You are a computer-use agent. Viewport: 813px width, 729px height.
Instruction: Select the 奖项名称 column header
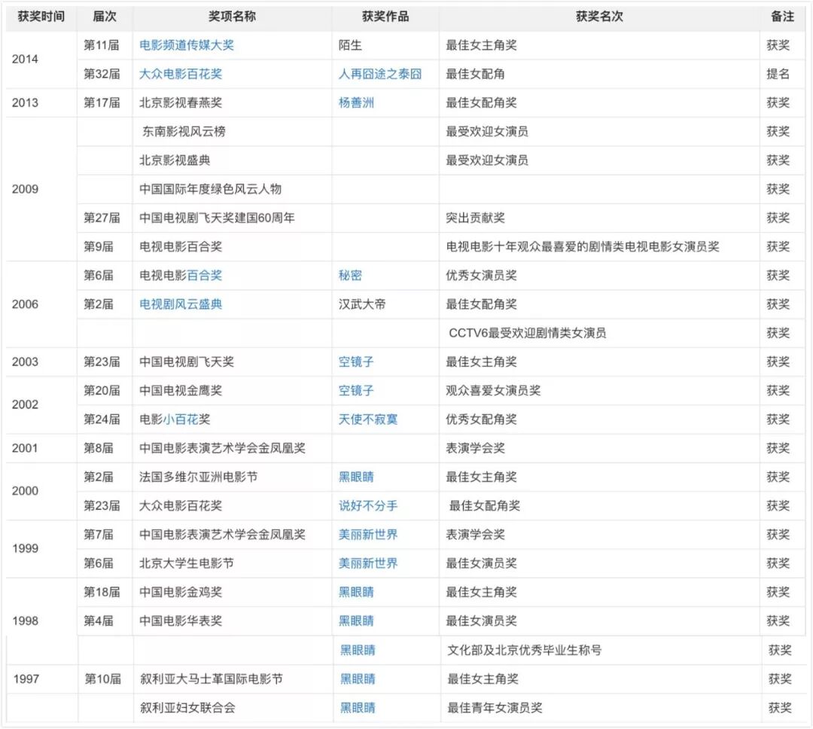click(233, 17)
